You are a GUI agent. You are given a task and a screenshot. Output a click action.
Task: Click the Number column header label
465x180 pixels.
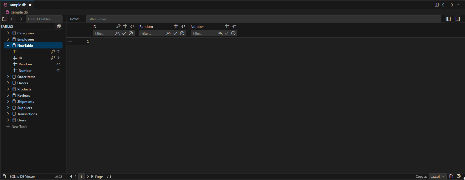197,26
